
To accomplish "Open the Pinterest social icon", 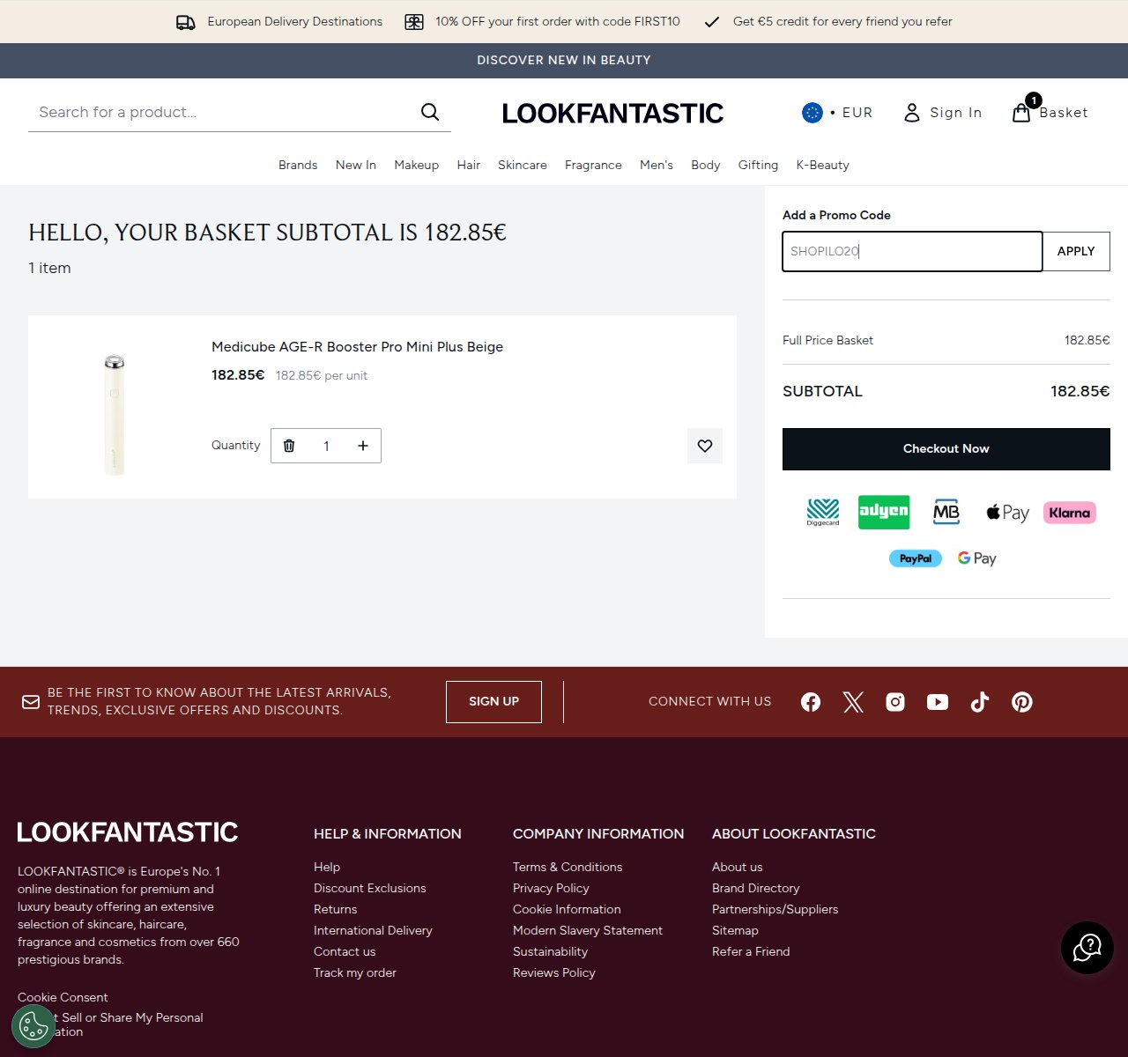I will point(1022,702).
